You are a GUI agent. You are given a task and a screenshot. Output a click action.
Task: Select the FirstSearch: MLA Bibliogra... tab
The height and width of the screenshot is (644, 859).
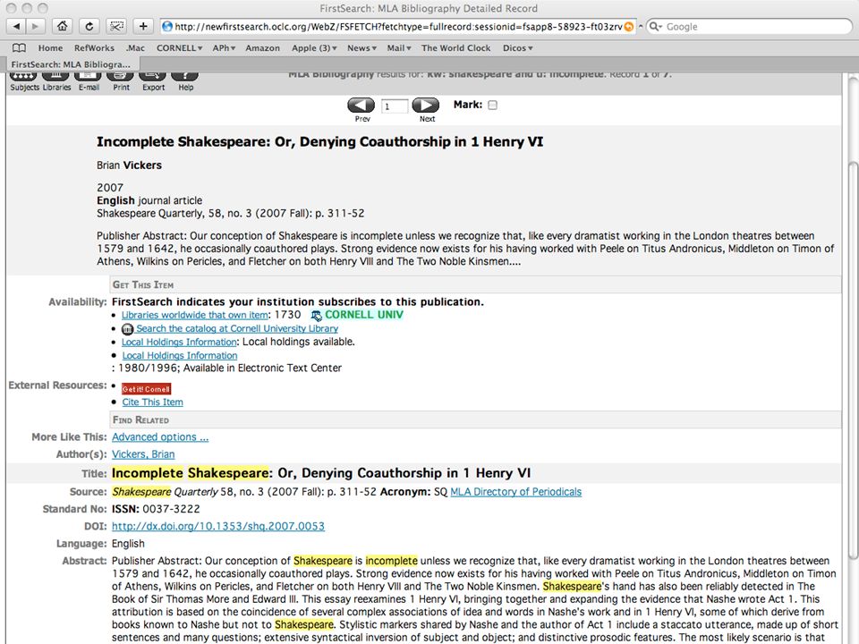(x=71, y=64)
